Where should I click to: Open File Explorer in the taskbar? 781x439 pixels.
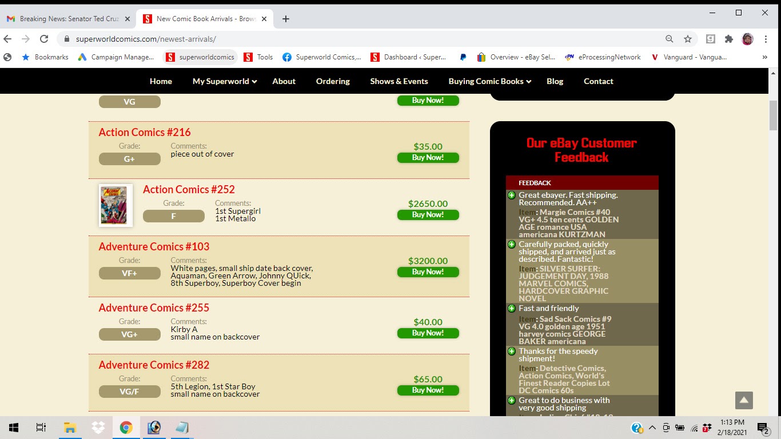click(70, 427)
